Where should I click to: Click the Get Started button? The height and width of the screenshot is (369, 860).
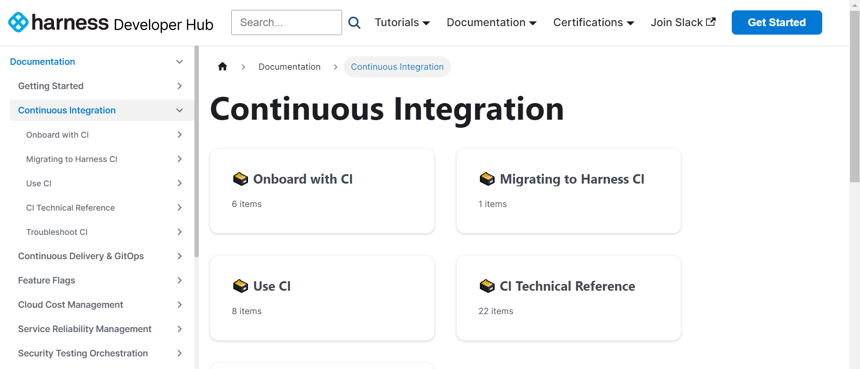(777, 22)
